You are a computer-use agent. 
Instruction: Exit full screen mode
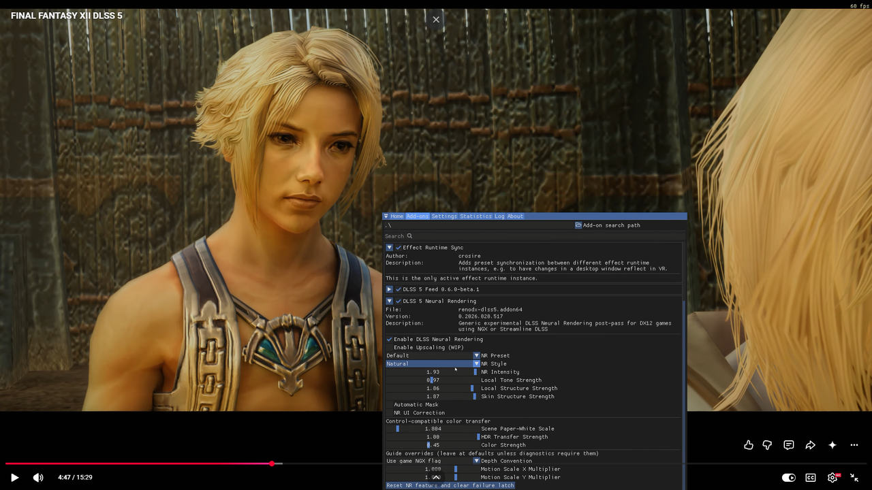click(x=854, y=478)
